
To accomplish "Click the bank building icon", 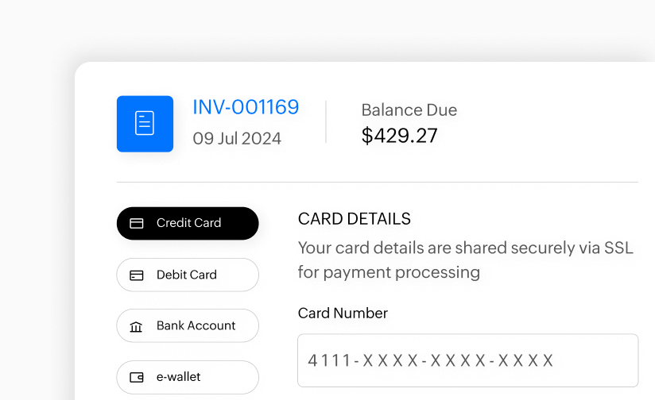I will click(x=137, y=326).
